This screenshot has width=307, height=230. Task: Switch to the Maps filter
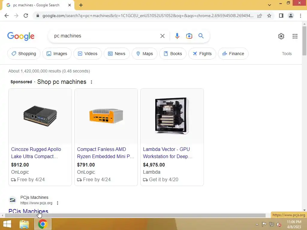(144, 54)
